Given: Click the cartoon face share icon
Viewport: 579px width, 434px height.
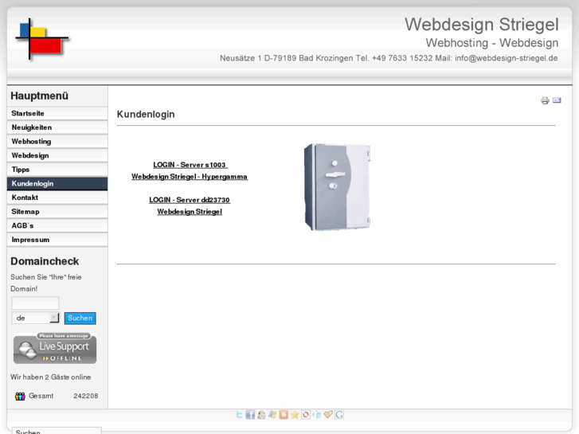Looking at the screenshot, I should [261, 415].
